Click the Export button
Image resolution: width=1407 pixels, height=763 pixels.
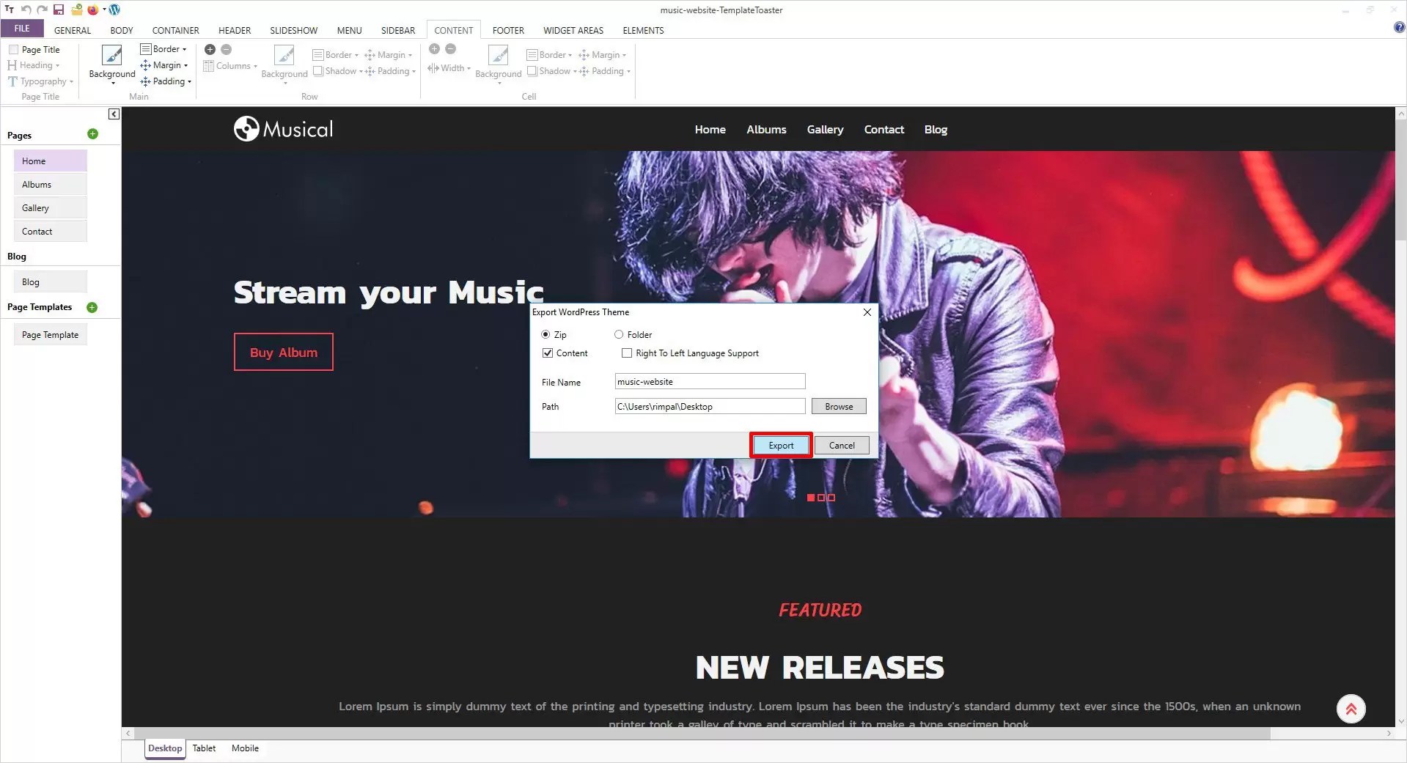[x=780, y=445]
